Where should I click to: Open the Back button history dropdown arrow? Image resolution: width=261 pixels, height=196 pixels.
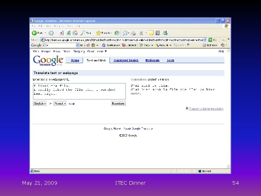pyautogui.click(x=45, y=33)
